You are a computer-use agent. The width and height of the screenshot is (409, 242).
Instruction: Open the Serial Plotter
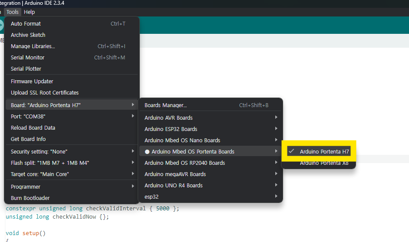(72, 69)
